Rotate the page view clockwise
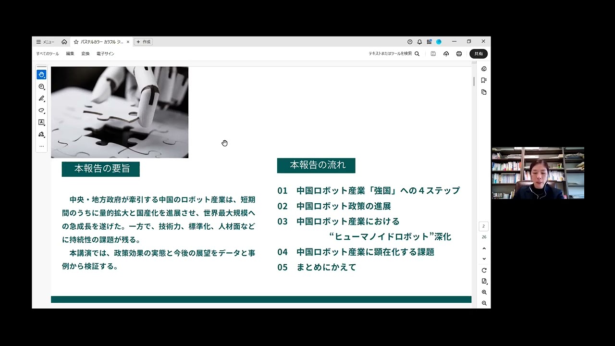This screenshot has height=346, width=615. 484,270
